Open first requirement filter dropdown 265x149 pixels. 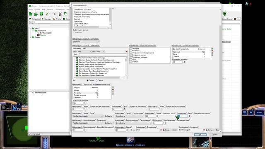pyautogui.click(x=82, y=51)
